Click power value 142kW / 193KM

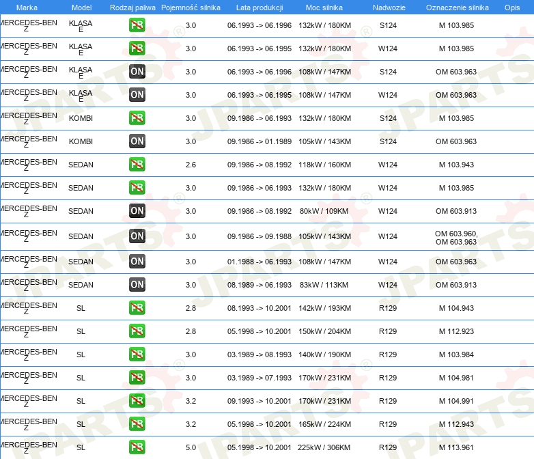coord(324,308)
